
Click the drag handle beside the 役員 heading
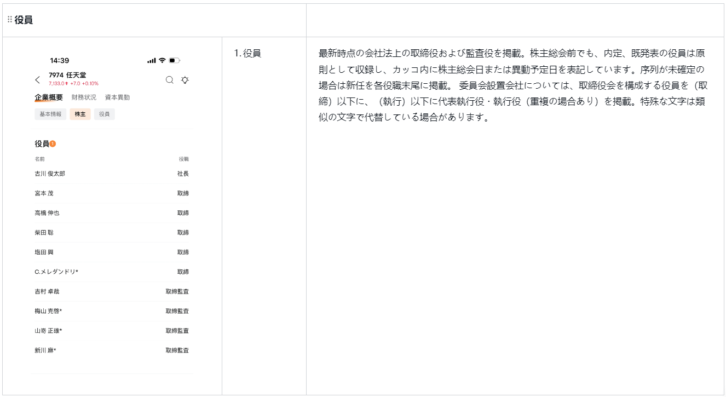[x=9, y=20]
